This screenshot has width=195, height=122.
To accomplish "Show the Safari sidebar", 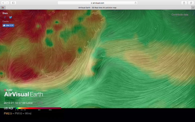I will [x=13, y=3].
